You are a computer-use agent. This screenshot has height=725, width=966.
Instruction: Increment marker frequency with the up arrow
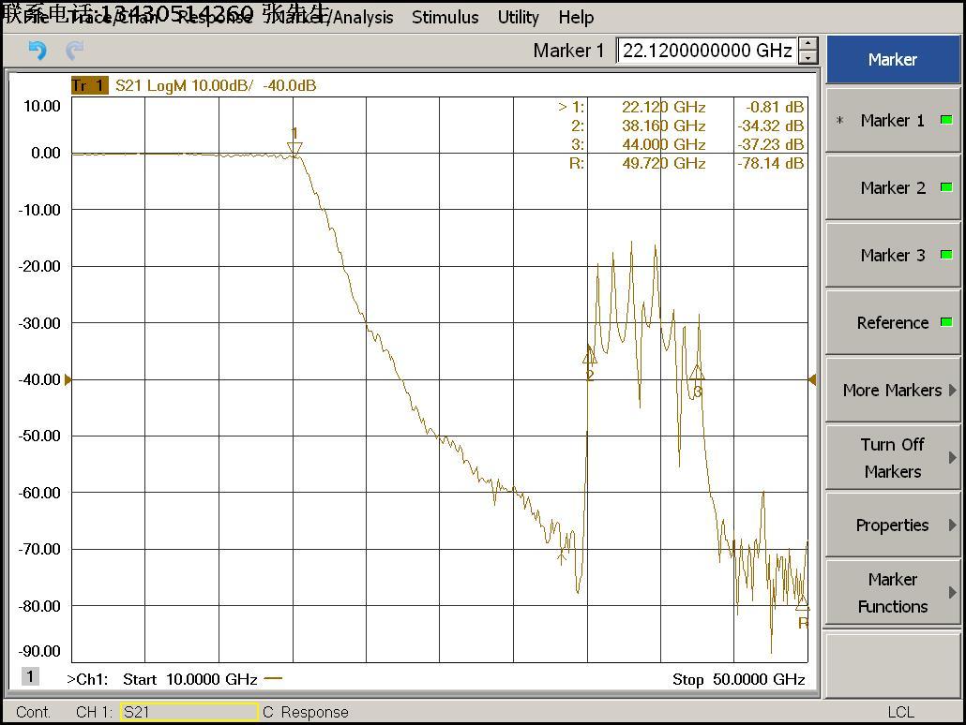[x=808, y=44]
